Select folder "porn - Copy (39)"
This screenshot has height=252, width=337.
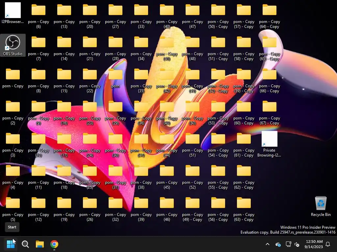point(141,209)
